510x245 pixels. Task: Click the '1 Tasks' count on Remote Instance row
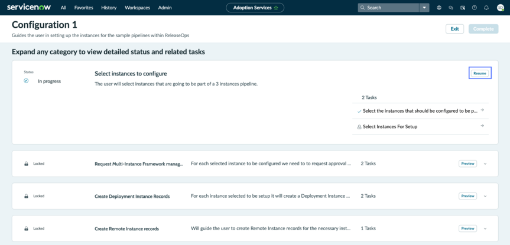368,228
